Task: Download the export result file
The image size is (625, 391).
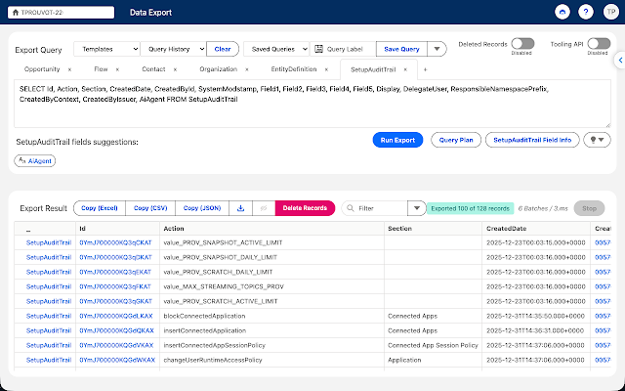Action: (241, 208)
